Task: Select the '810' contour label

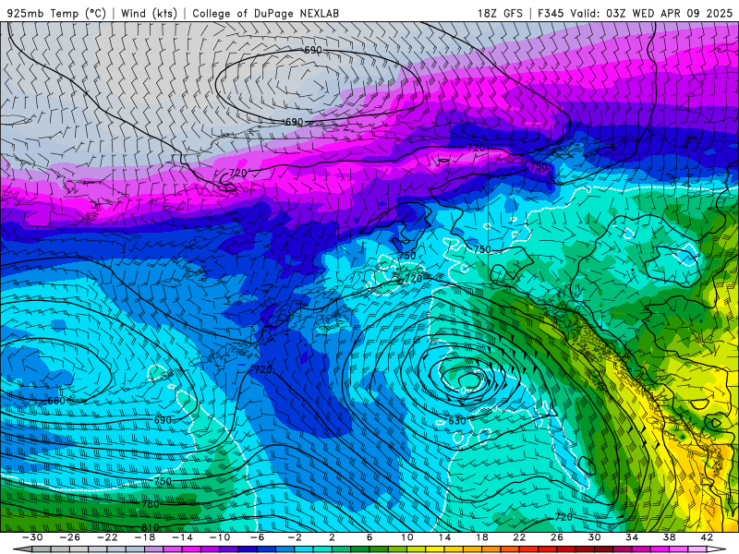Action: point(151,527)
